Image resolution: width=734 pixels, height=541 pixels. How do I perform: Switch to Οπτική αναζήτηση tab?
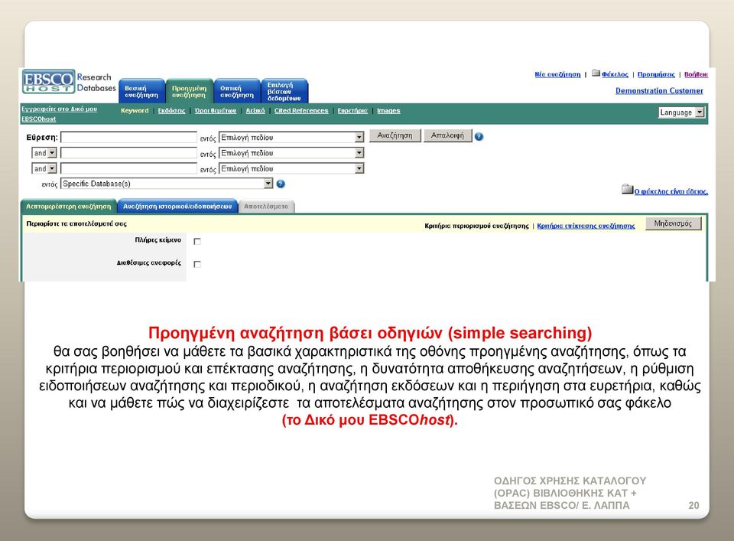[x=237, y=91]
